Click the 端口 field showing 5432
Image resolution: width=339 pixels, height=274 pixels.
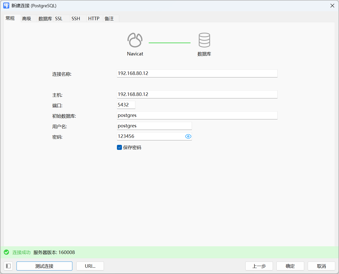point(126,105)
